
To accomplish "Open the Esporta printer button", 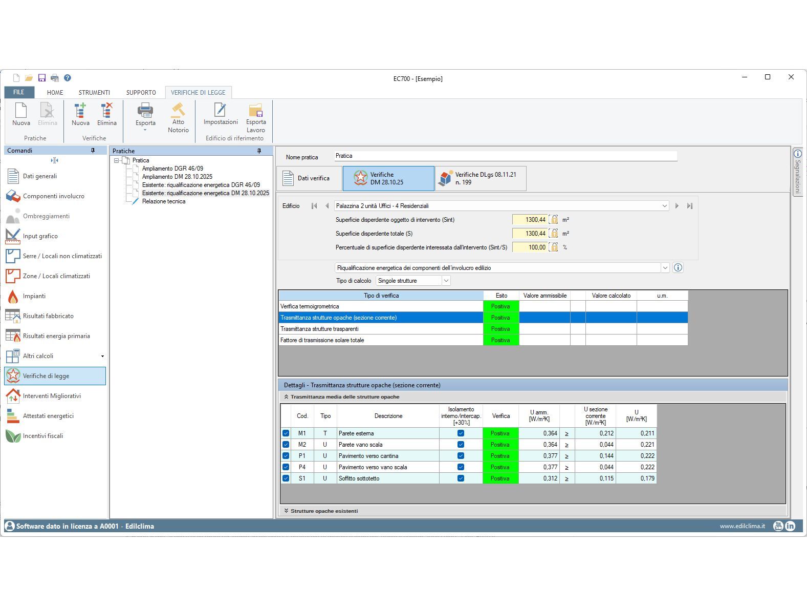I will point(145,117).
